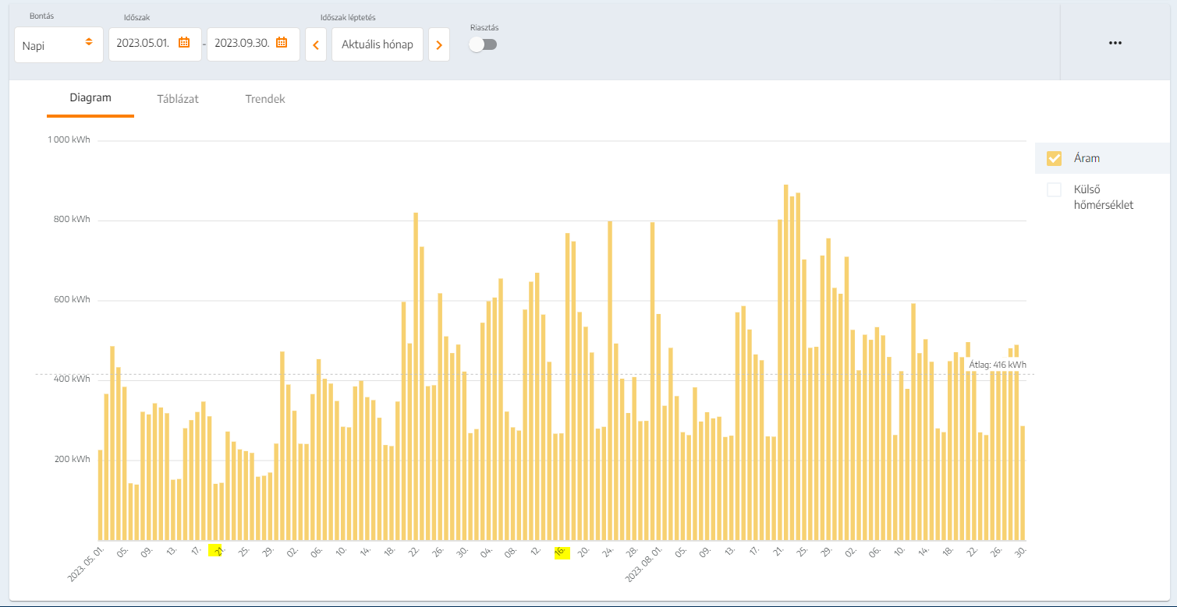
Task: Open the end date calendar picker icon
Action: pyautogui.click(x=282, y=43)
